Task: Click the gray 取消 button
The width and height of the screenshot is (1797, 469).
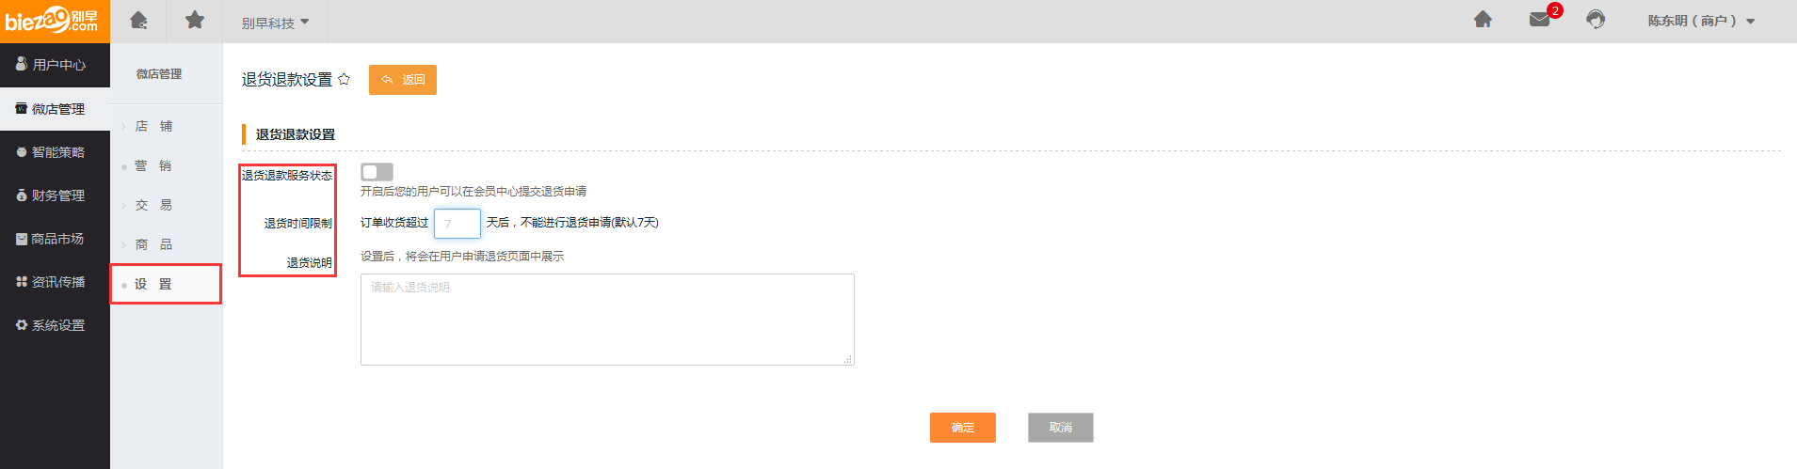Action: tap(1060, 428)
